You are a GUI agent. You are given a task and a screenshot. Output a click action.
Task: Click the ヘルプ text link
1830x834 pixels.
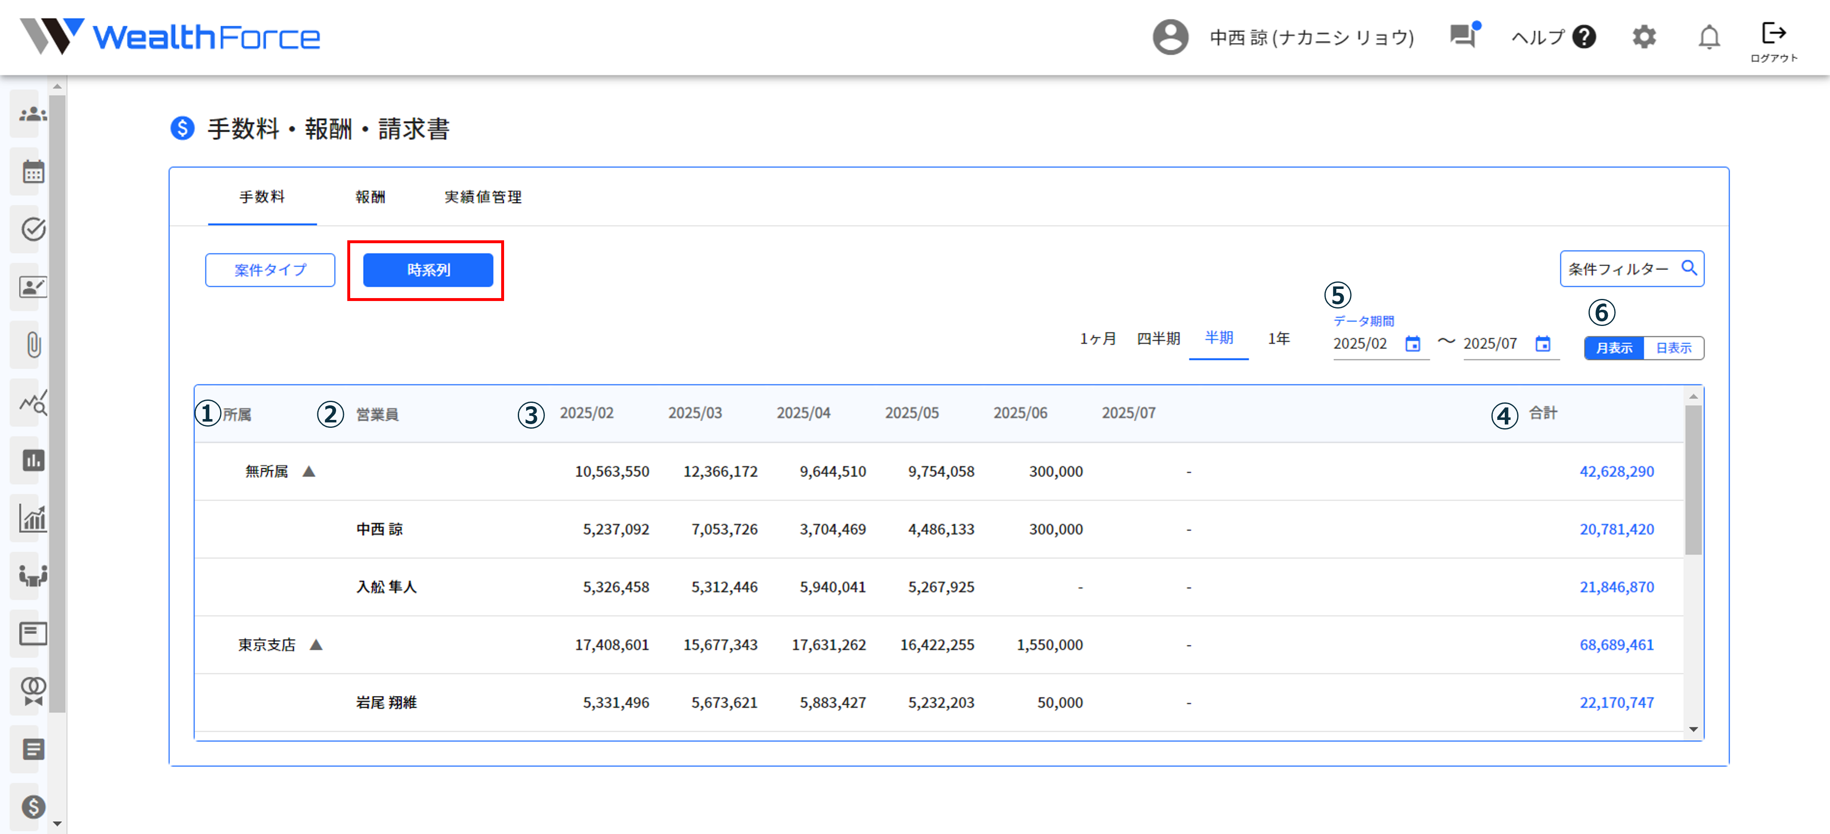click(x=1537, y=37)
